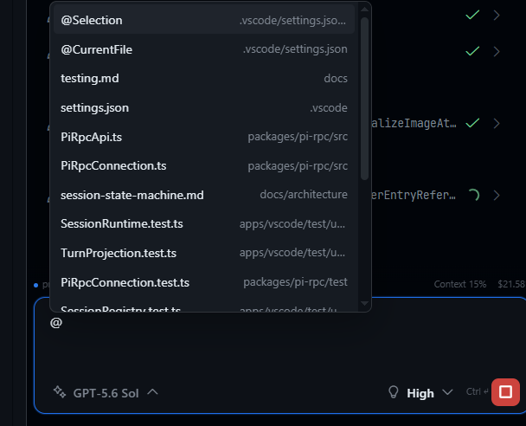The height and width of the screenshot is (426, 526).
Task: Select PiRpcConnection.test.ts entry
Action: click(x=204, y=282)
